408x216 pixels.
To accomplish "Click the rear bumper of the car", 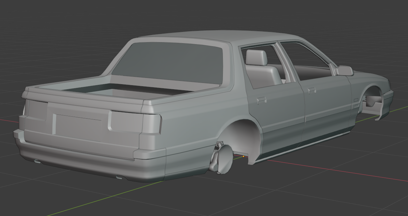I will coord(90,161).
